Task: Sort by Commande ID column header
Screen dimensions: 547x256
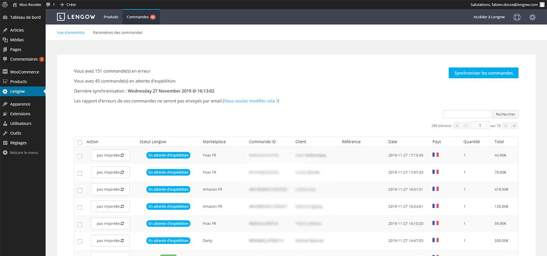Action: point(262,142)
